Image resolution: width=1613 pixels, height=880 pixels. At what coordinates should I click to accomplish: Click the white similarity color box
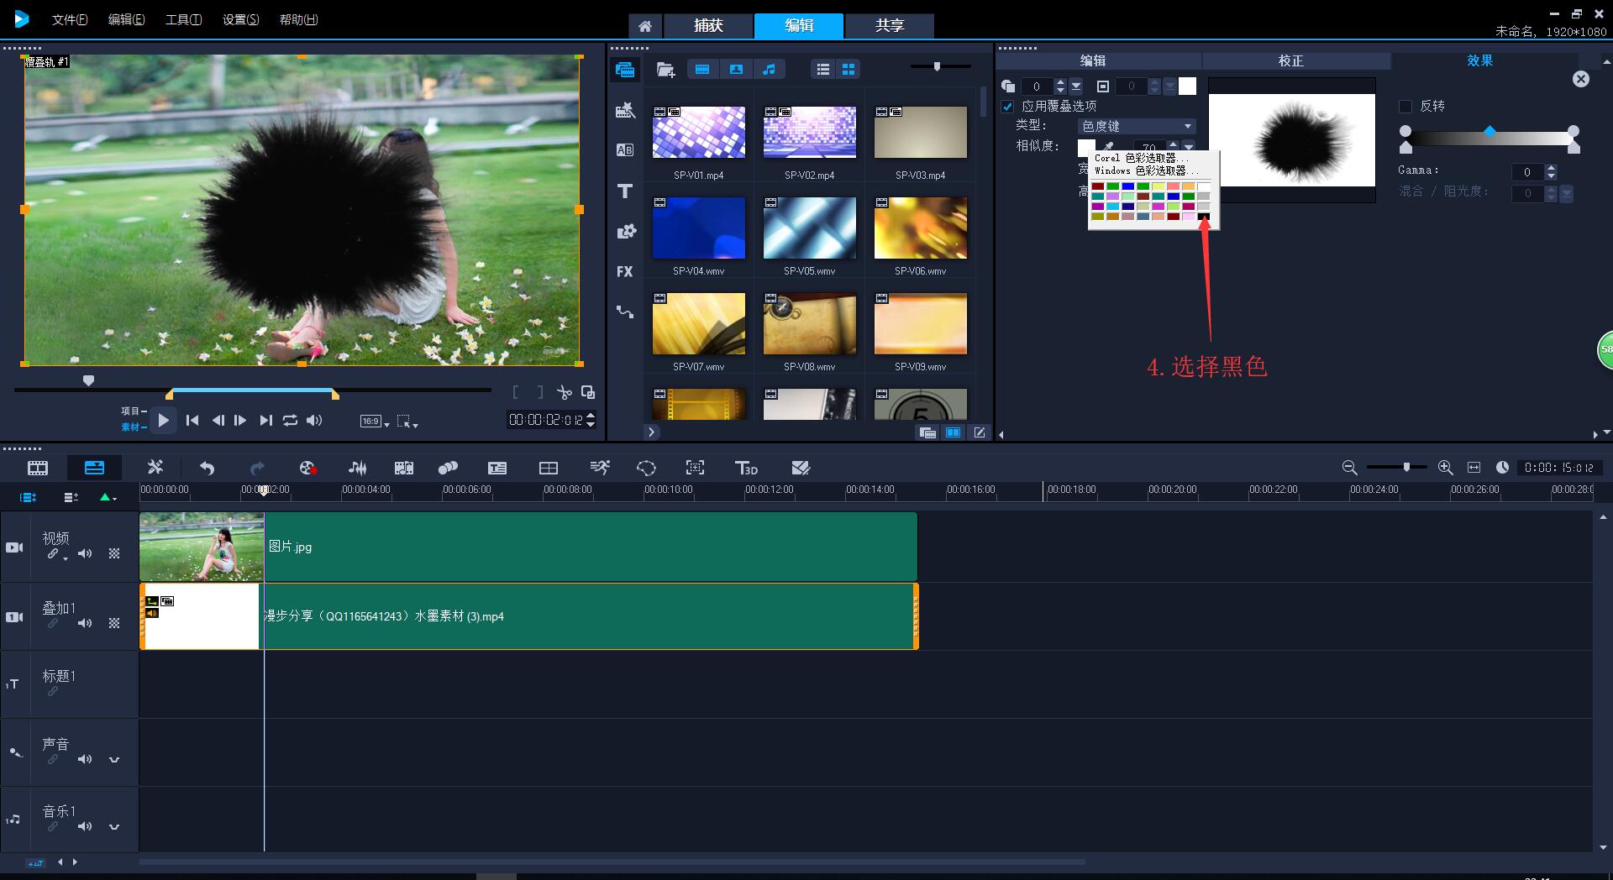pos(1085,147)
